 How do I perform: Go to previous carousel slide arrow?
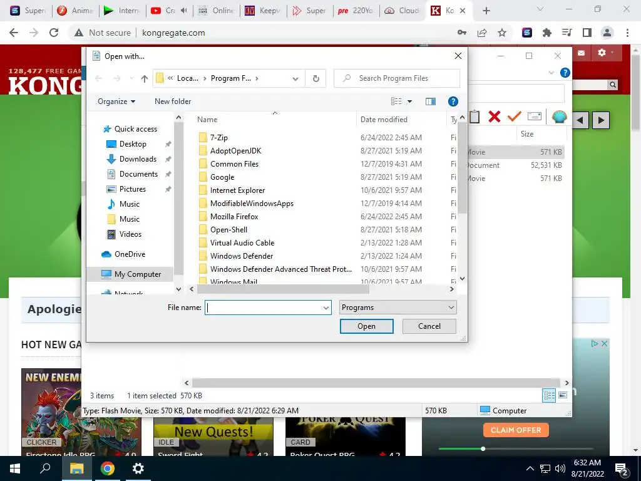tap(580, 120)
